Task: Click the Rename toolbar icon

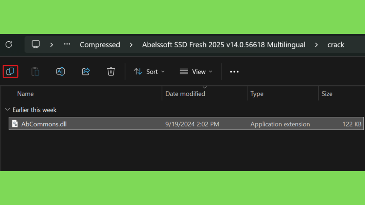Action: tap(61, 71)
